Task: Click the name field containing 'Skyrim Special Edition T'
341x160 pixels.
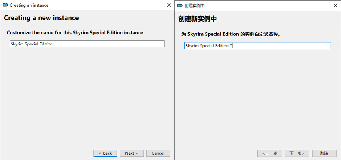Action: [257, 46]
